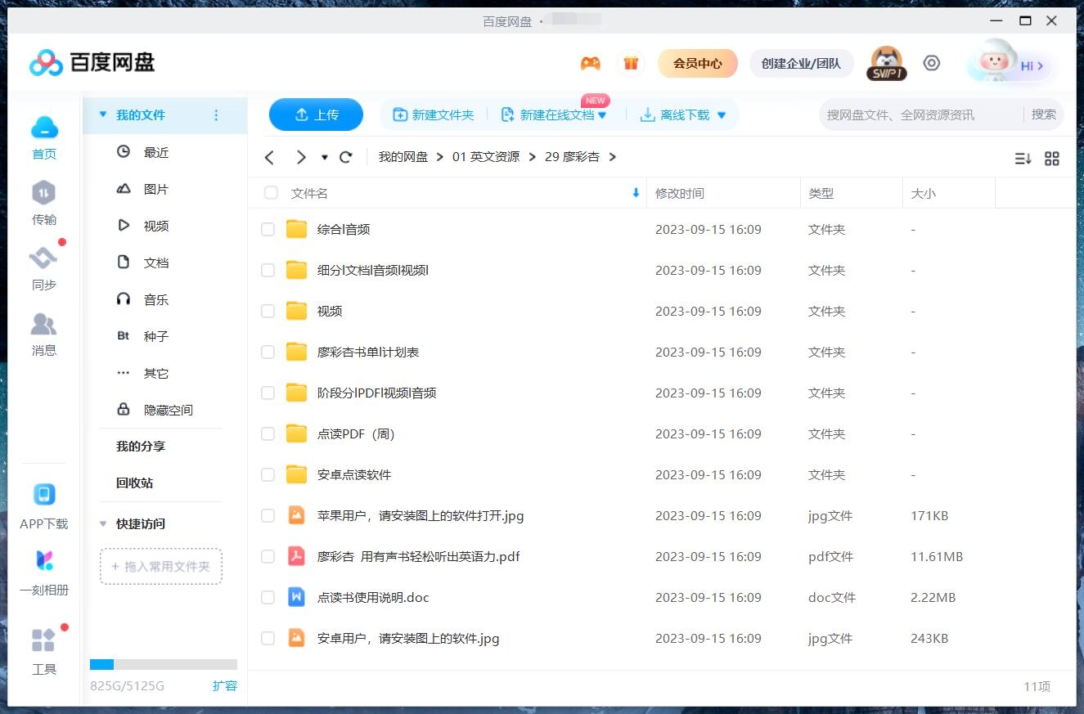Refresh the current folder view
This screenshot has height=714, width=1084.
pyautogui.click(x=345, y=157)
